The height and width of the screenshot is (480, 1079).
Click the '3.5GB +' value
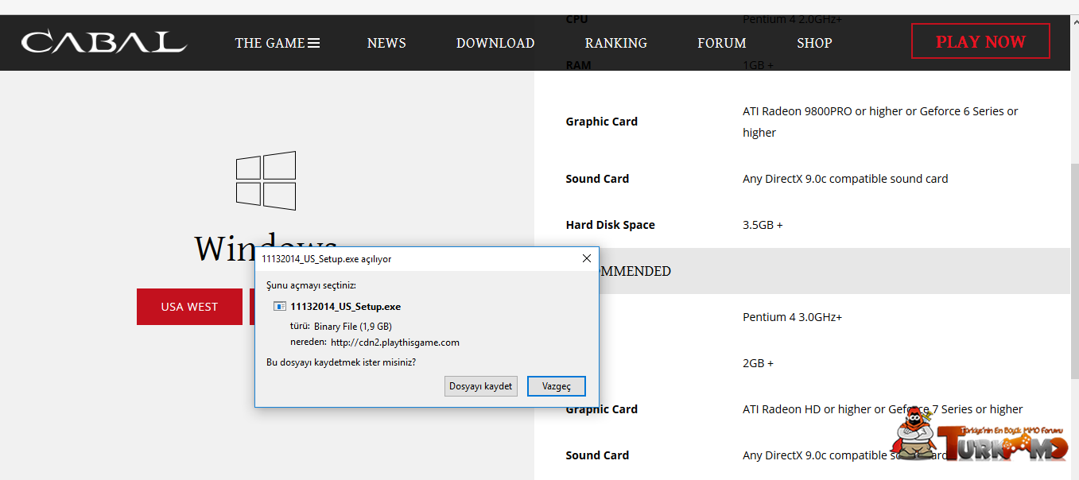pyautogui.click(x=763, y=225)
